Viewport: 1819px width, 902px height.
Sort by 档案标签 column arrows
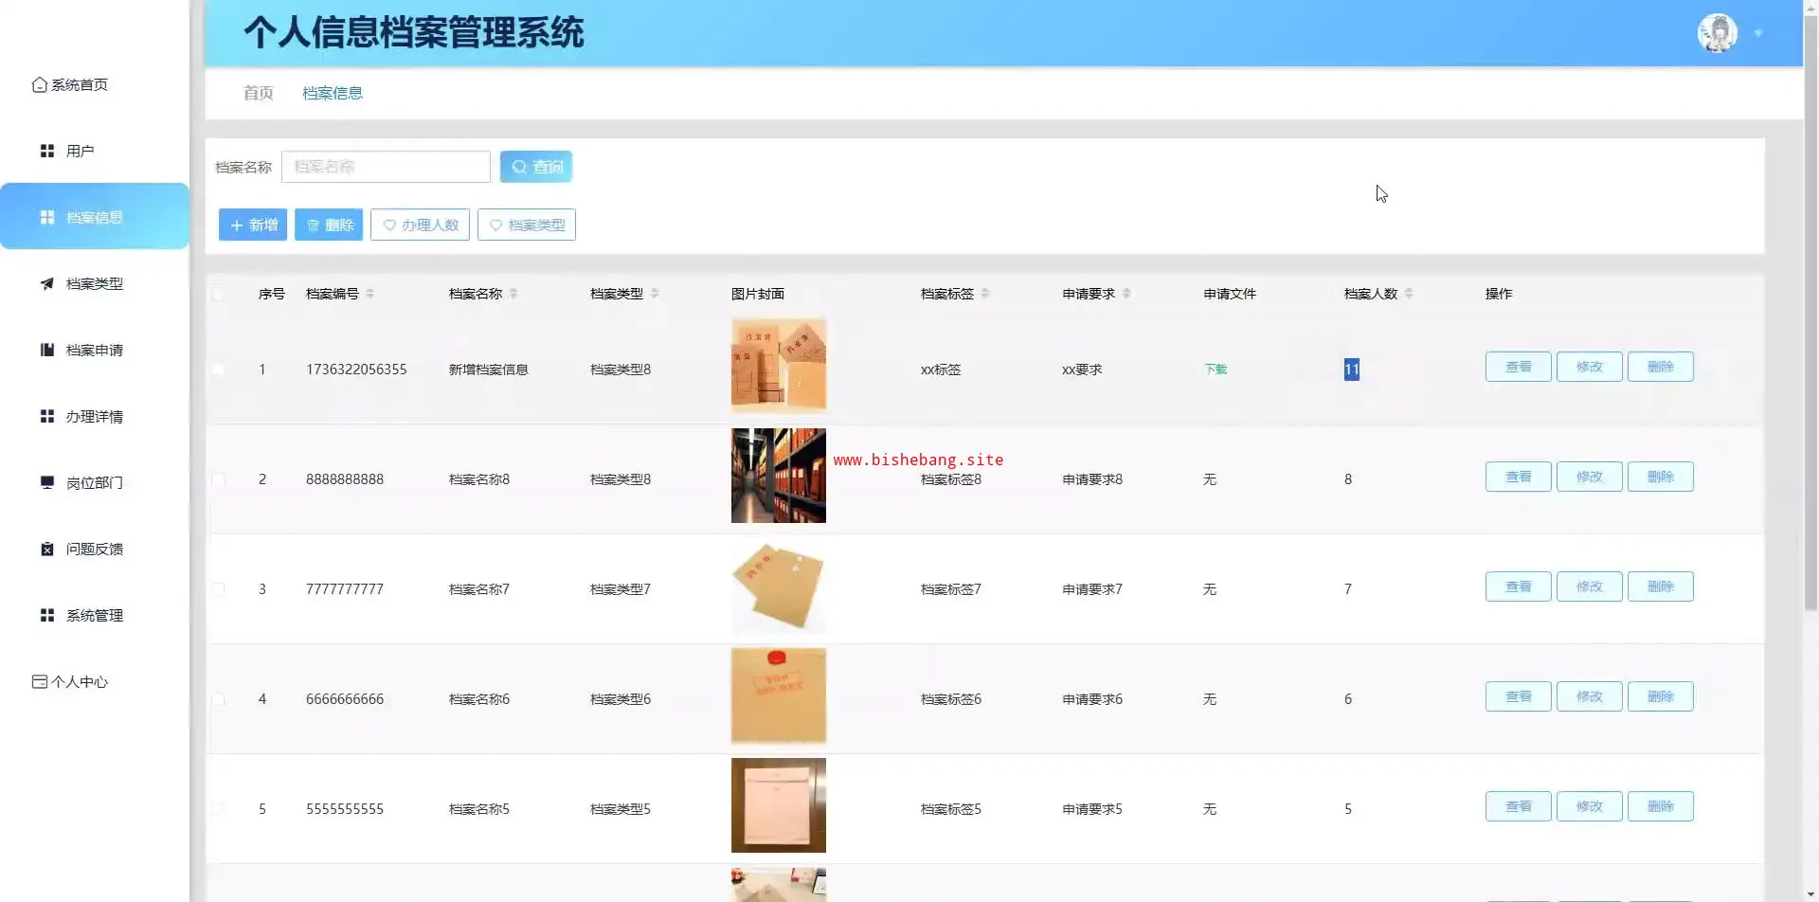click(985, 294)
